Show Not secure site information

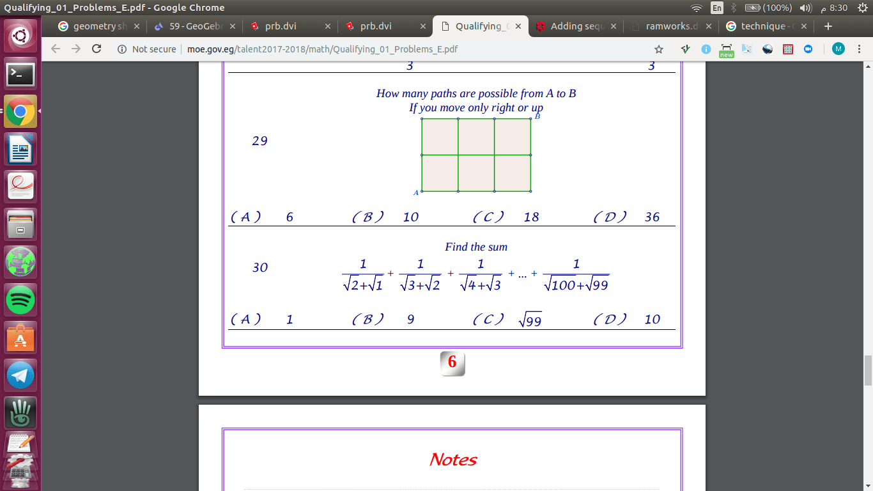coord(146,49)
